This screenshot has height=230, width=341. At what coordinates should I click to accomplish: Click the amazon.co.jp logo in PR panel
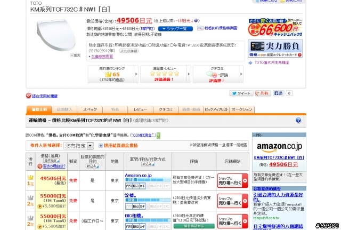pyautogui.click(x=279, y=147)
